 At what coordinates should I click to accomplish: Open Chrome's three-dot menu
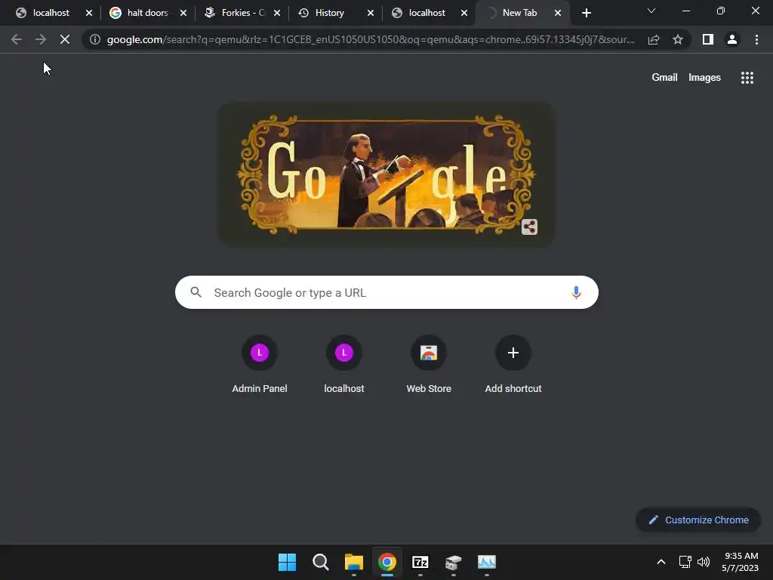pyautogui.click(x=756, y=39)
